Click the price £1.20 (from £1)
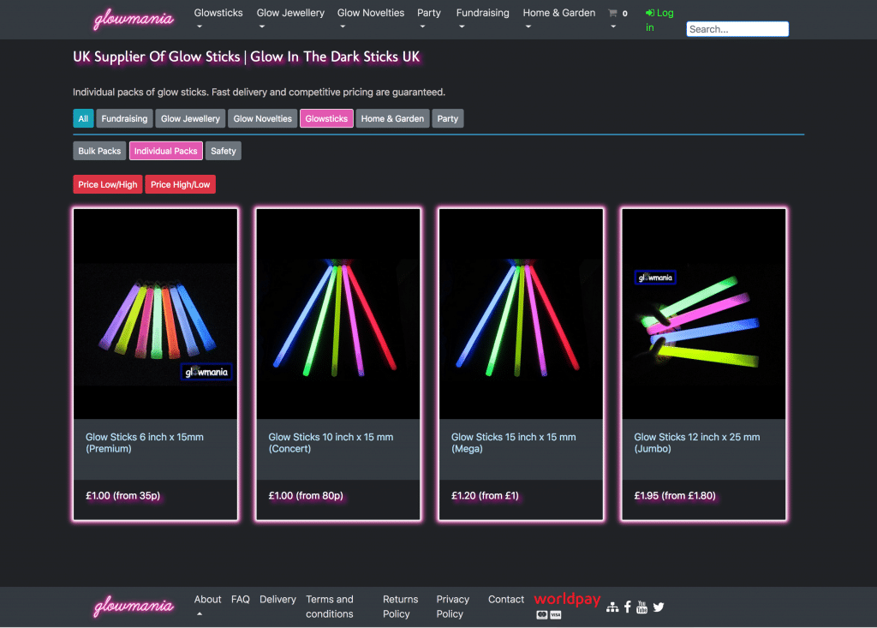The width and height of the screenshot is (877, 628). pyautogui.click(x=485, y=496)
